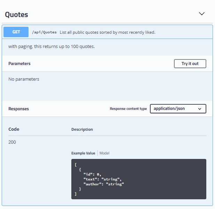This screenshot has width=215, height=209.
Task: Click the Code column header
Action: [14, 129]
